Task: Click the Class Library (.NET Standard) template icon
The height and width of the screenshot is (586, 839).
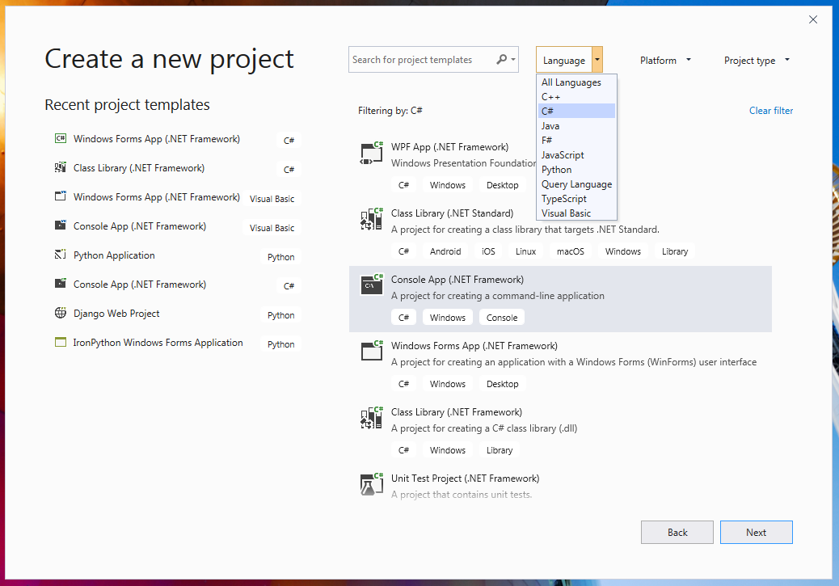Action: (x=372, y=219)
